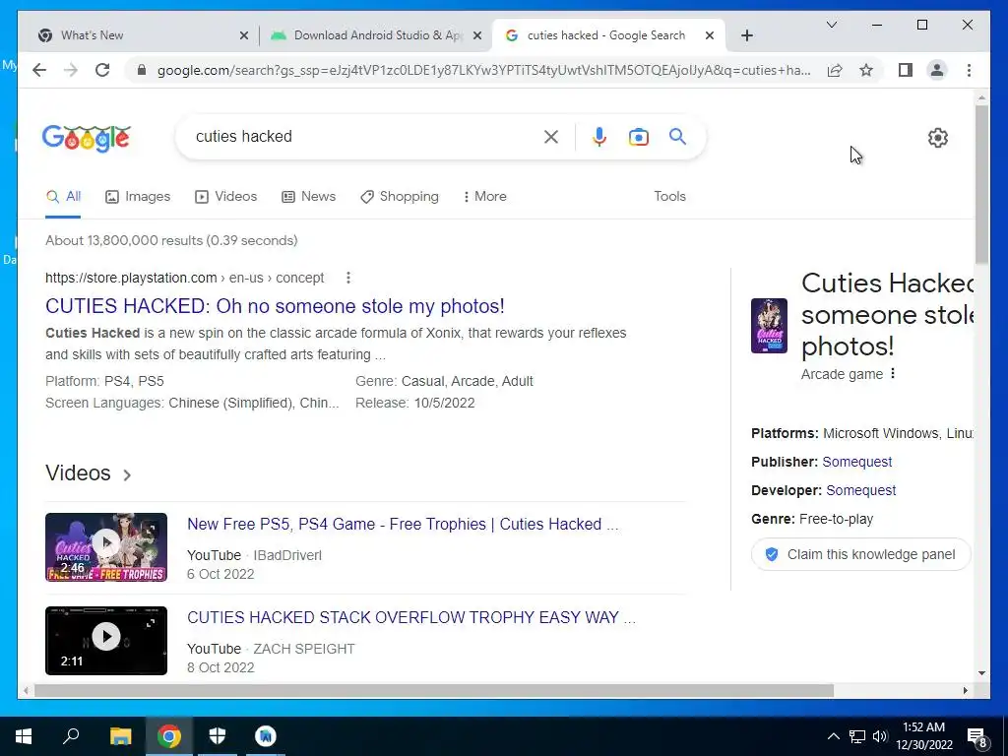Select the News search tab
Image resolution: width=1008 pixels, height=756 pixels.
coord(308,196)
